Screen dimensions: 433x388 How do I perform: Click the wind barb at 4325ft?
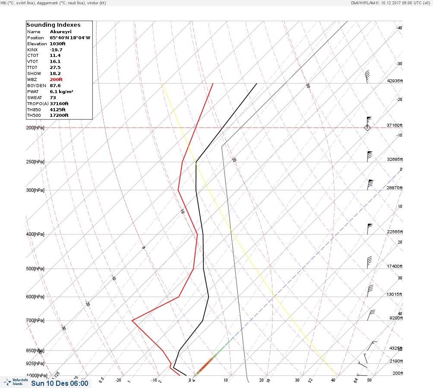point(372,346)
